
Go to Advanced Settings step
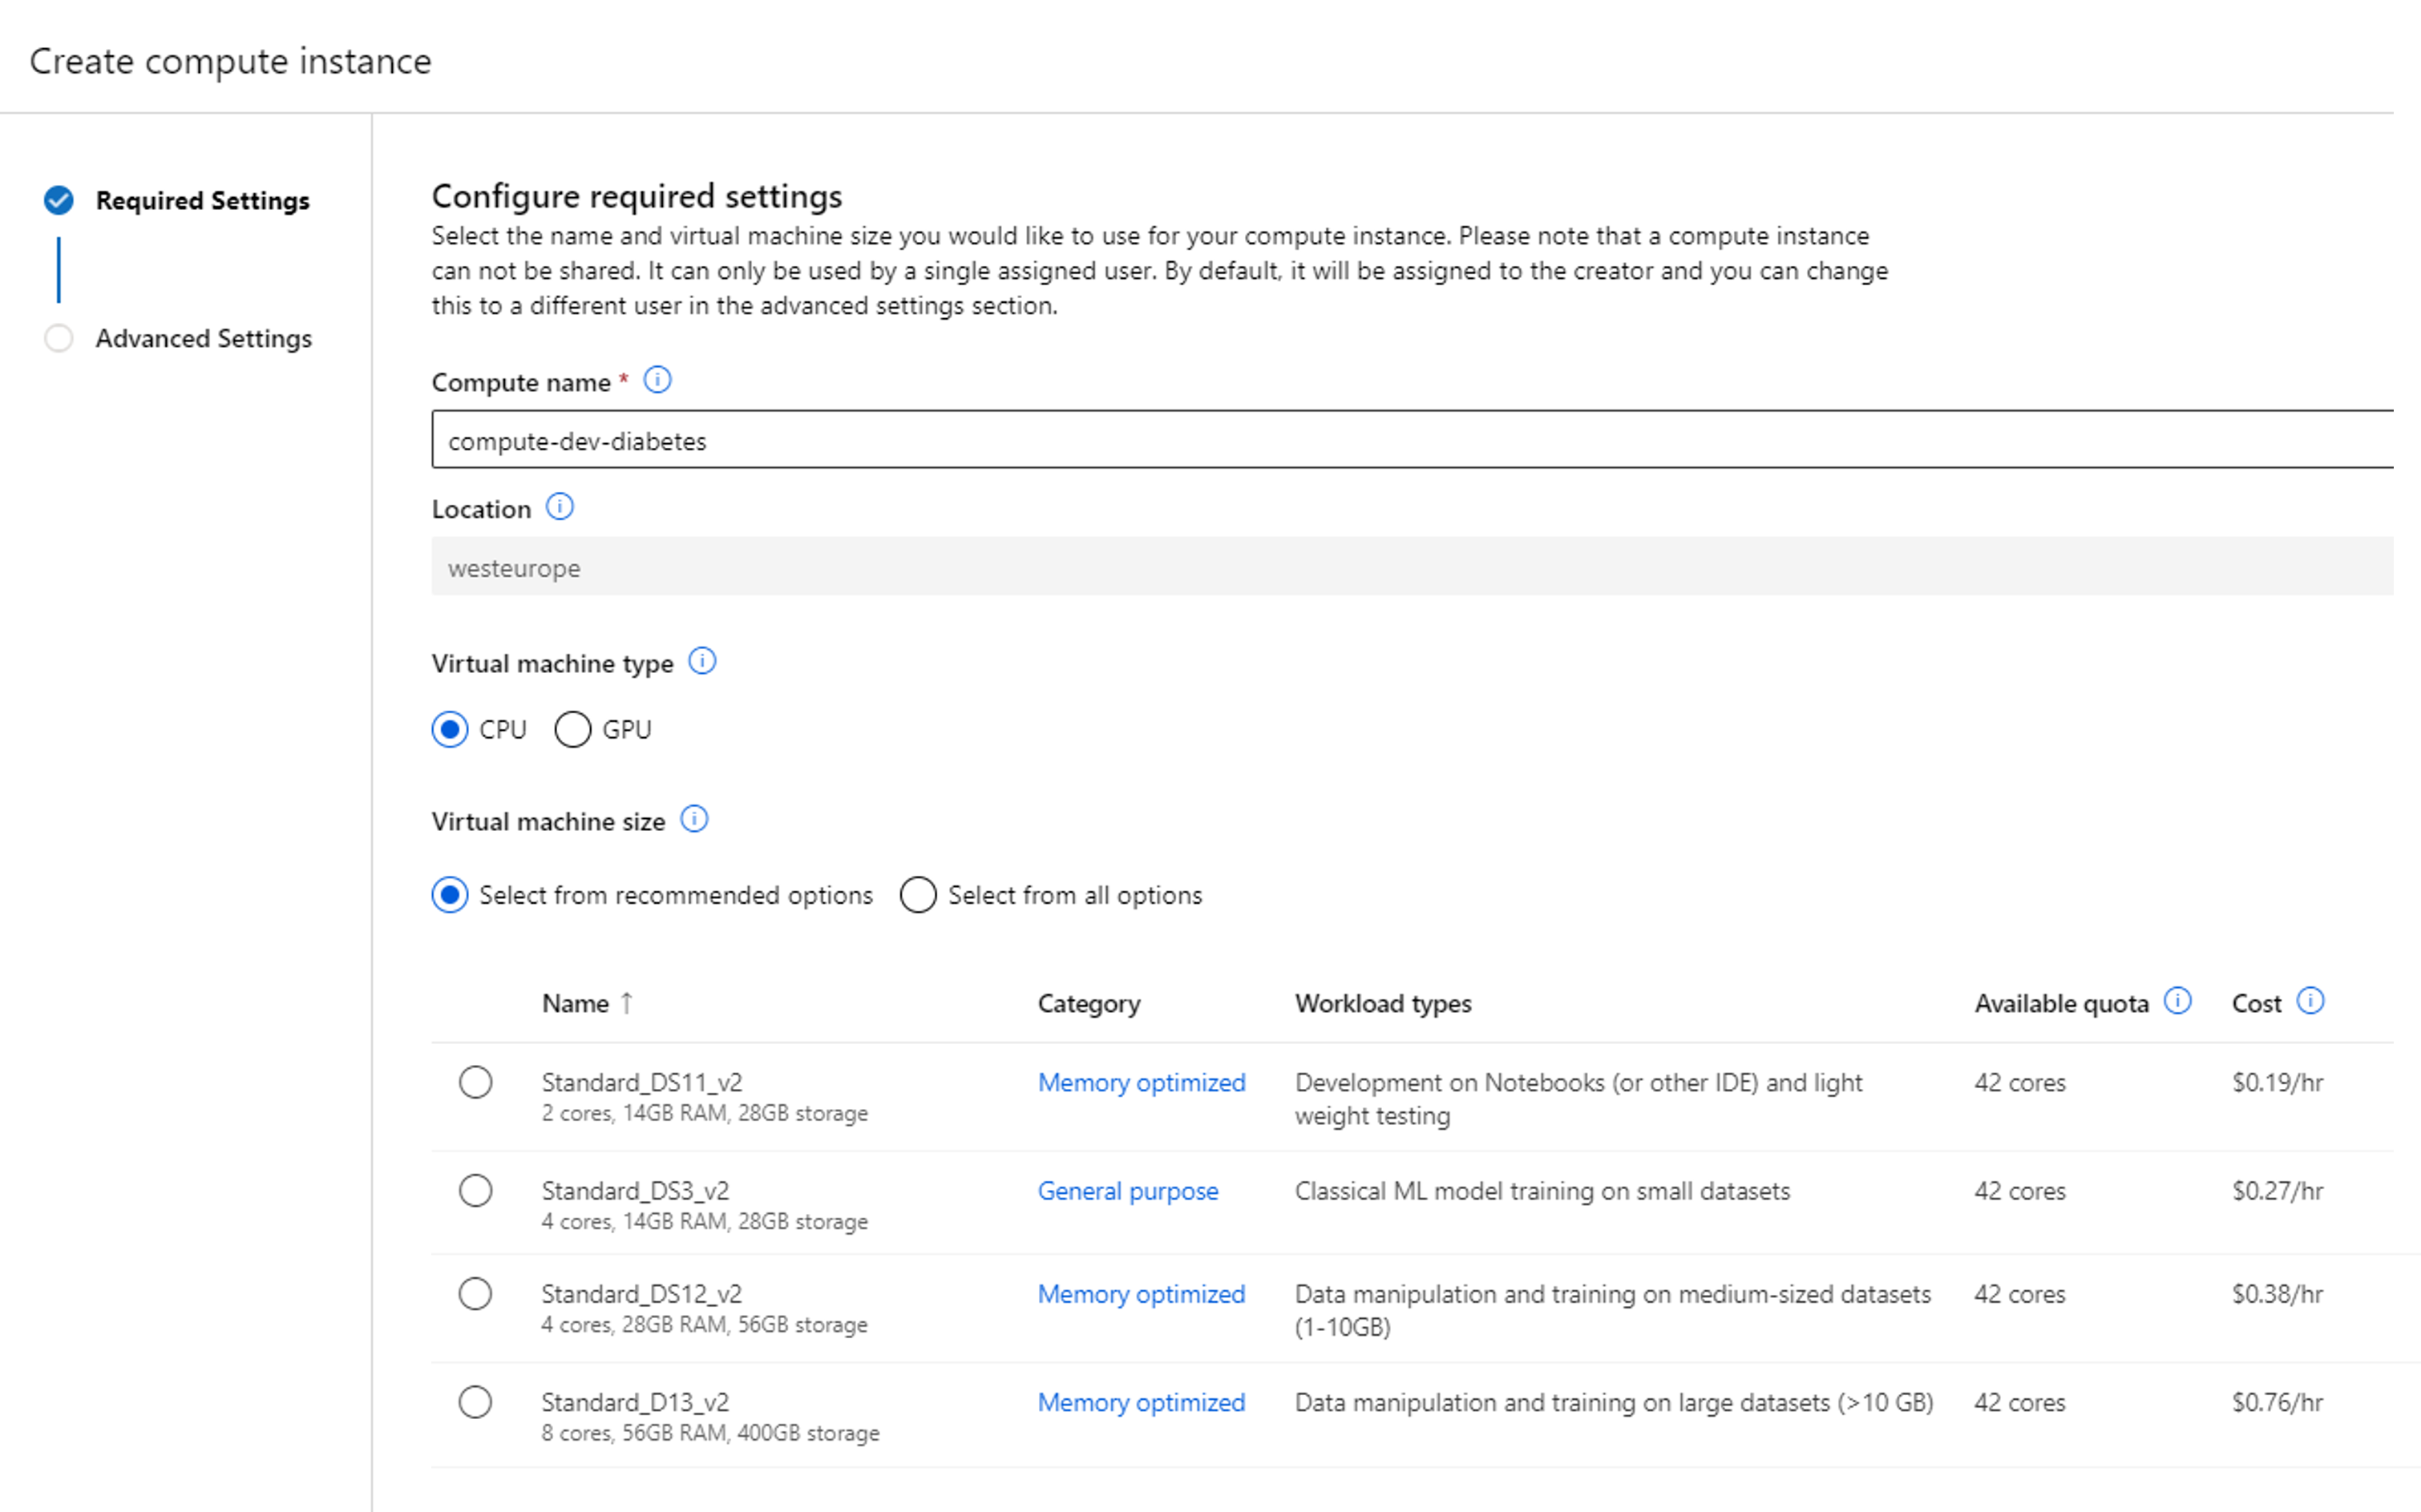(203, 338)
